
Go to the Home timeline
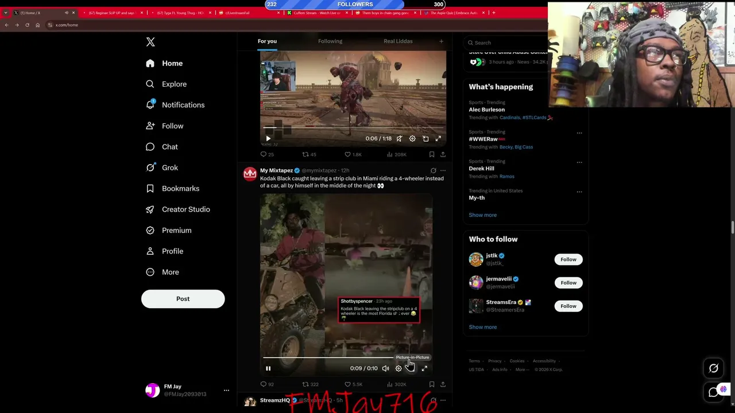[164, 63]
